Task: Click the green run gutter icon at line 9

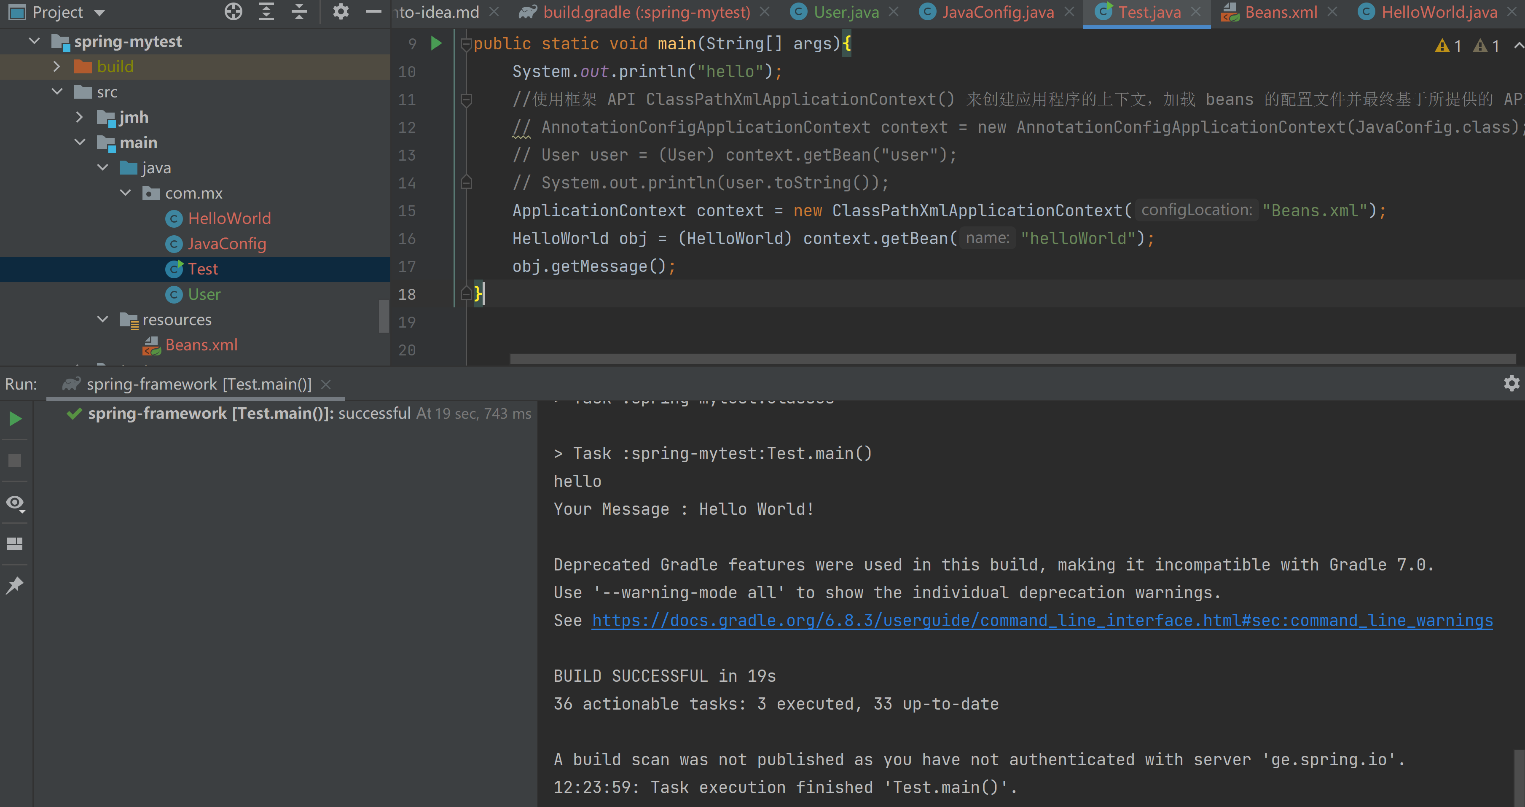Action: (436, 43)
